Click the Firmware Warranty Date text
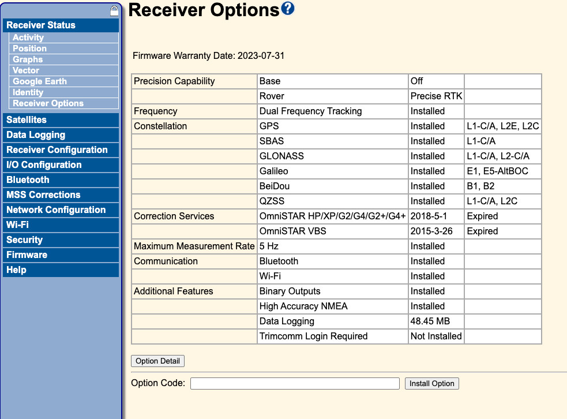Image resolution: width=567 pixels, height=419 pixels. coord(208,56)
